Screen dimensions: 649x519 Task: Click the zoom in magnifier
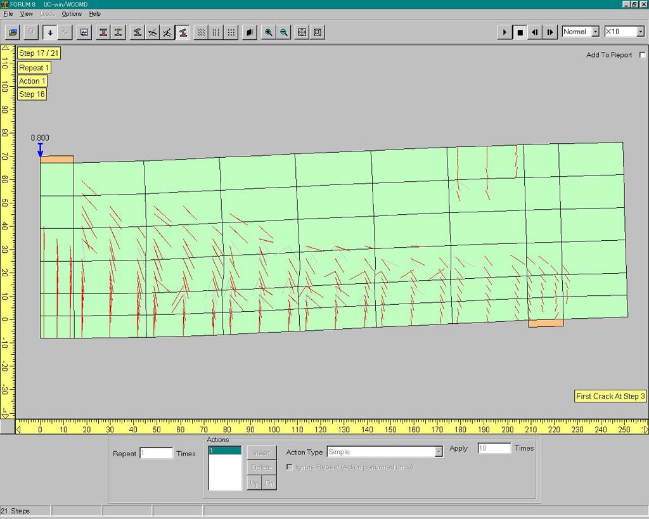tap(269, 32)
